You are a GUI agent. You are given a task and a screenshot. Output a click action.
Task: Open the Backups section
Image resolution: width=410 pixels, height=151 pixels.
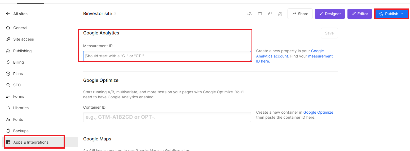pyautogui.click(x=21, y=131)
